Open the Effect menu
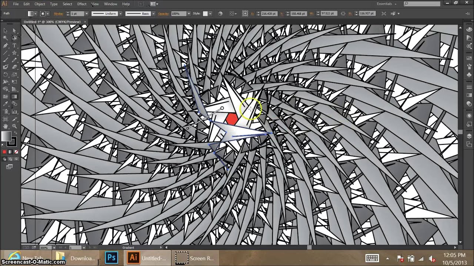 82,4
